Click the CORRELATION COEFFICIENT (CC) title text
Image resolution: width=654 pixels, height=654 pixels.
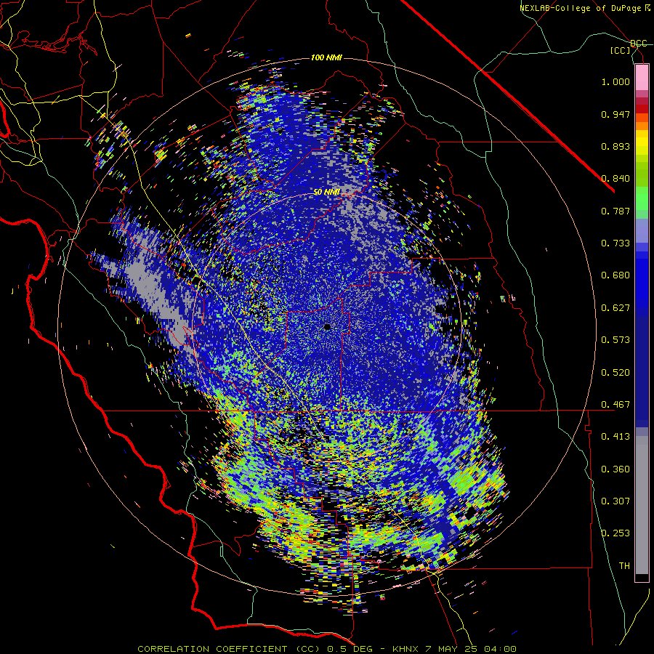pos(229,649)
